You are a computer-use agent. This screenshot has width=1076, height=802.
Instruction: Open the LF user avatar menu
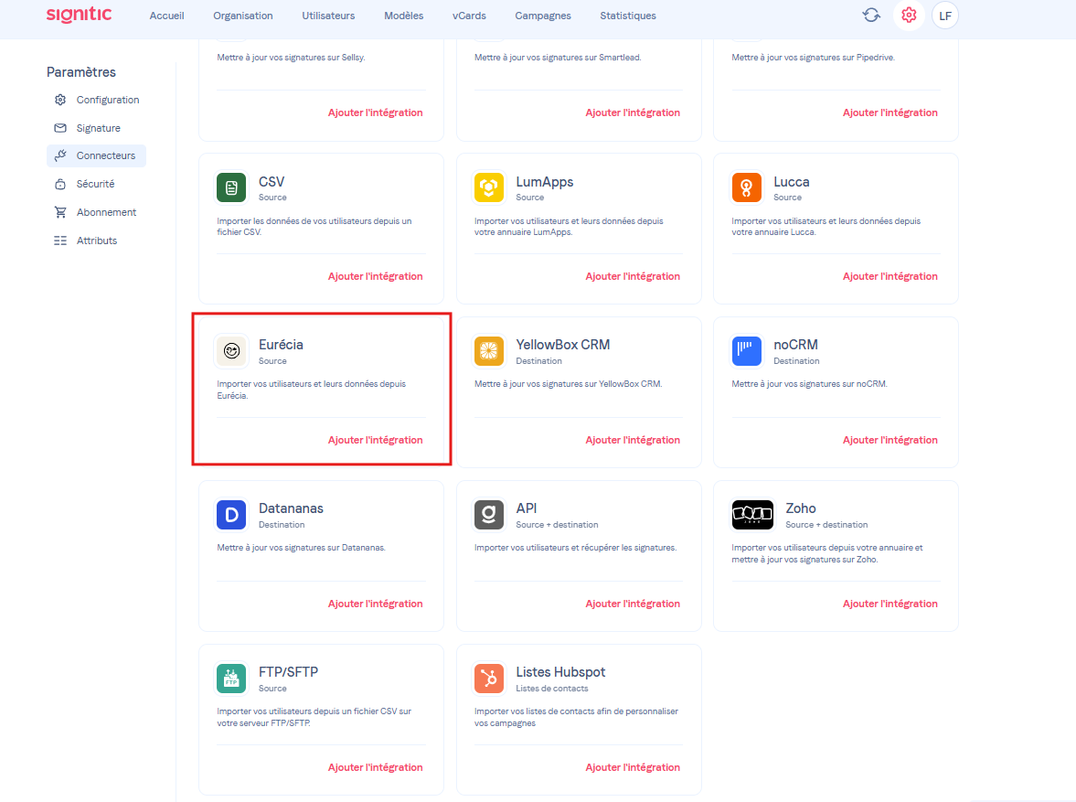pos(945,16)
